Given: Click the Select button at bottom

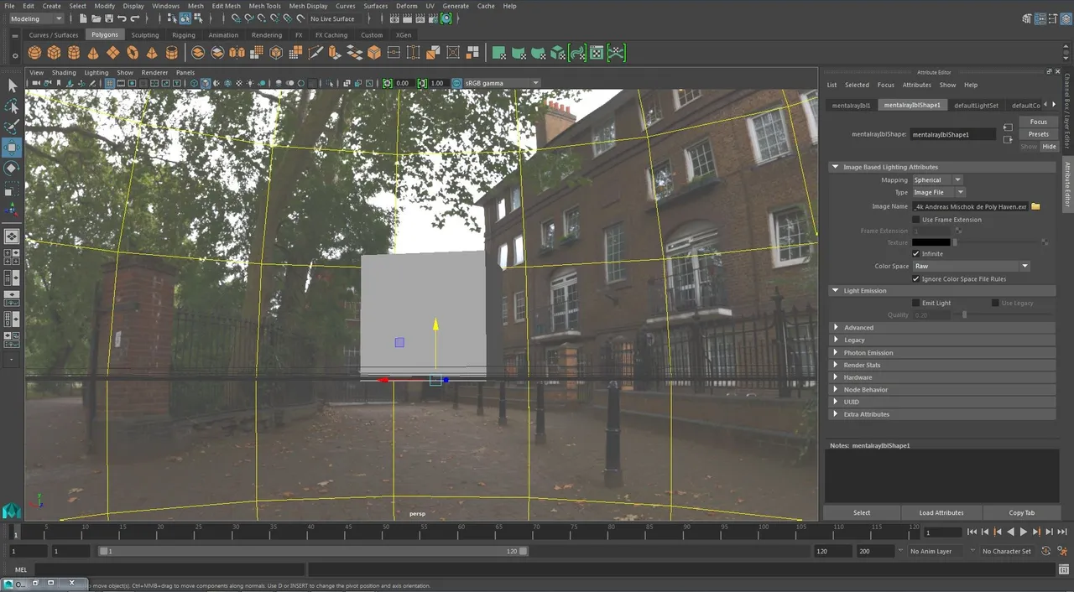Looking at the screenshot, I should [x=862, y=512].
